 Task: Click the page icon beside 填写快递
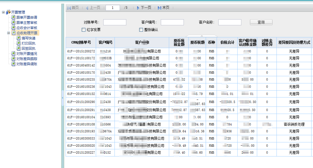[19, 38]
